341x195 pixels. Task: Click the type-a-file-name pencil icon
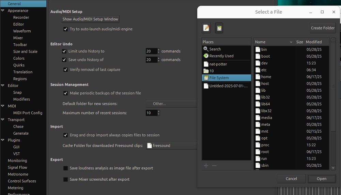coord(206,28)
